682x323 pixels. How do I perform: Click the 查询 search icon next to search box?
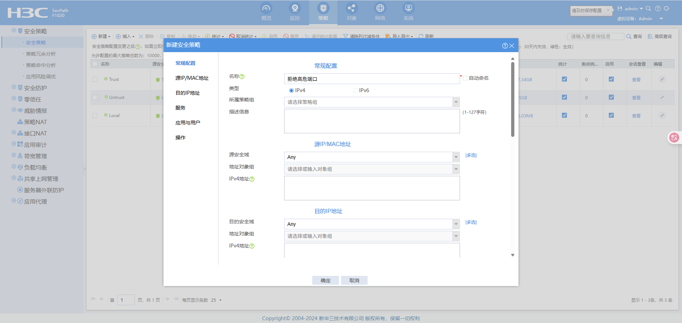click(629, 37)
